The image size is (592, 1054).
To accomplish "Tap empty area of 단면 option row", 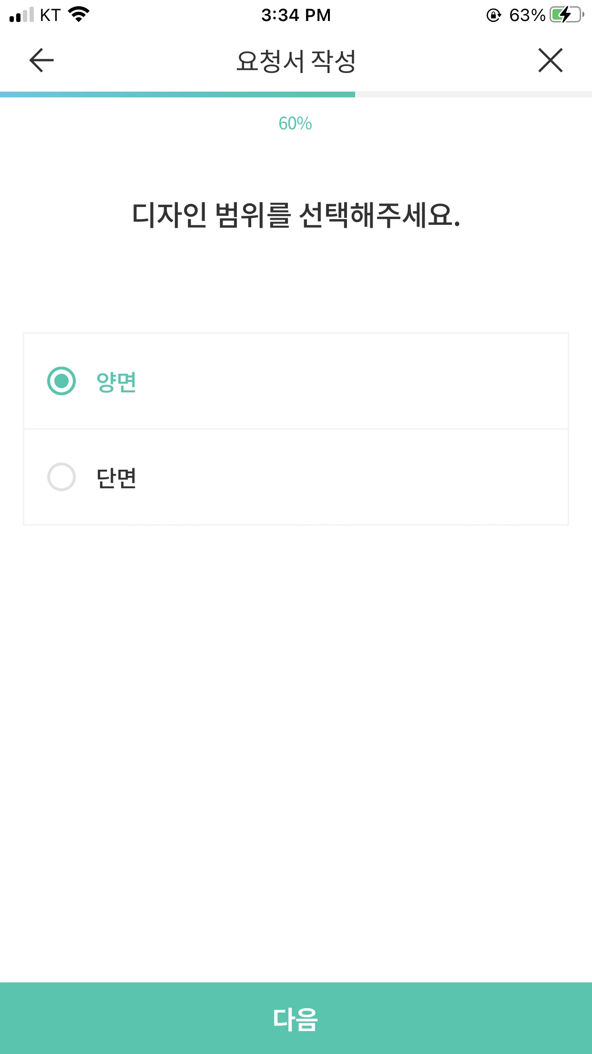I will (353, 477).
